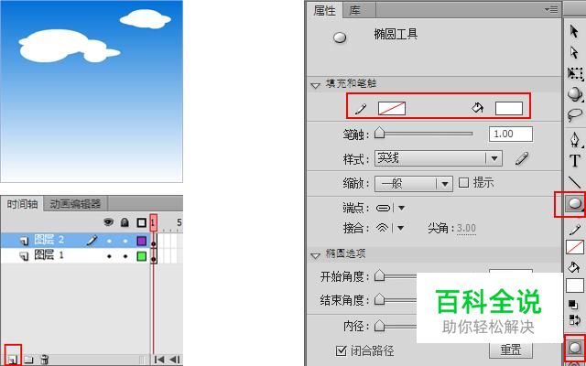Click the 尖角 3.00 value
This screenshot has width=586, height=366.
point(466,228)
